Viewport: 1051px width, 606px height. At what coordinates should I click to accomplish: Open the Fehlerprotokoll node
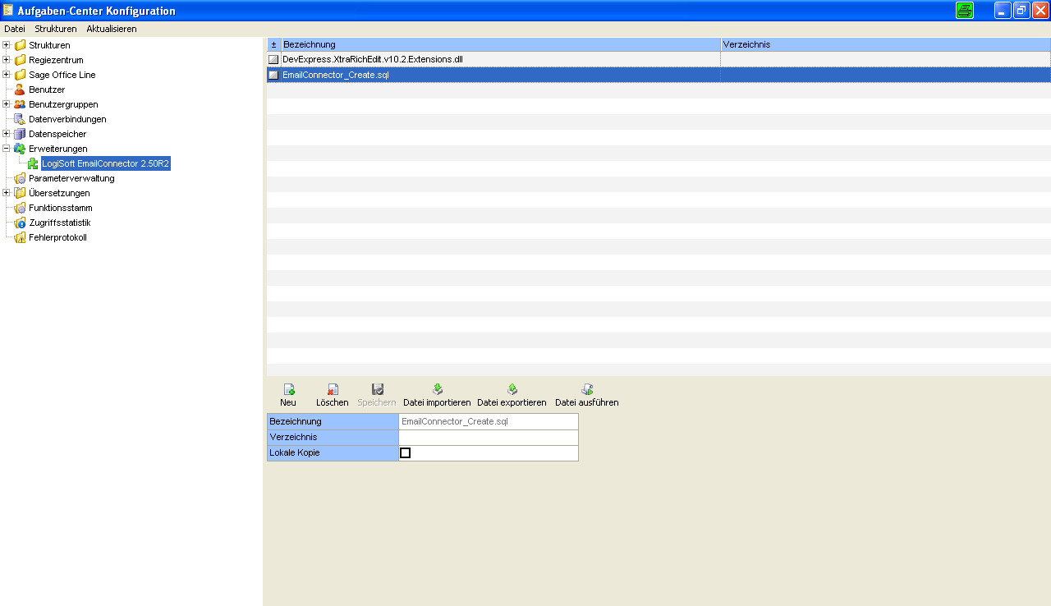(x=57, y=237)
